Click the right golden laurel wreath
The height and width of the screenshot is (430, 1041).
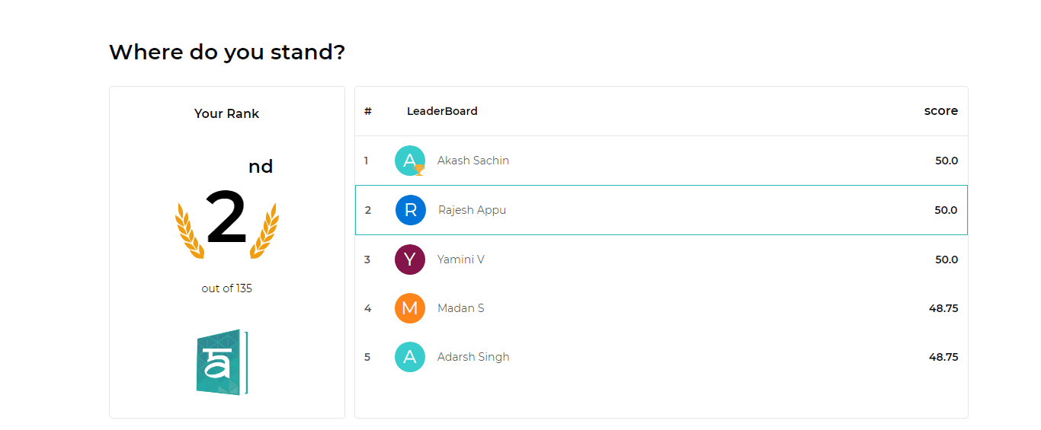pyautogui.click(x=264, y=231)
